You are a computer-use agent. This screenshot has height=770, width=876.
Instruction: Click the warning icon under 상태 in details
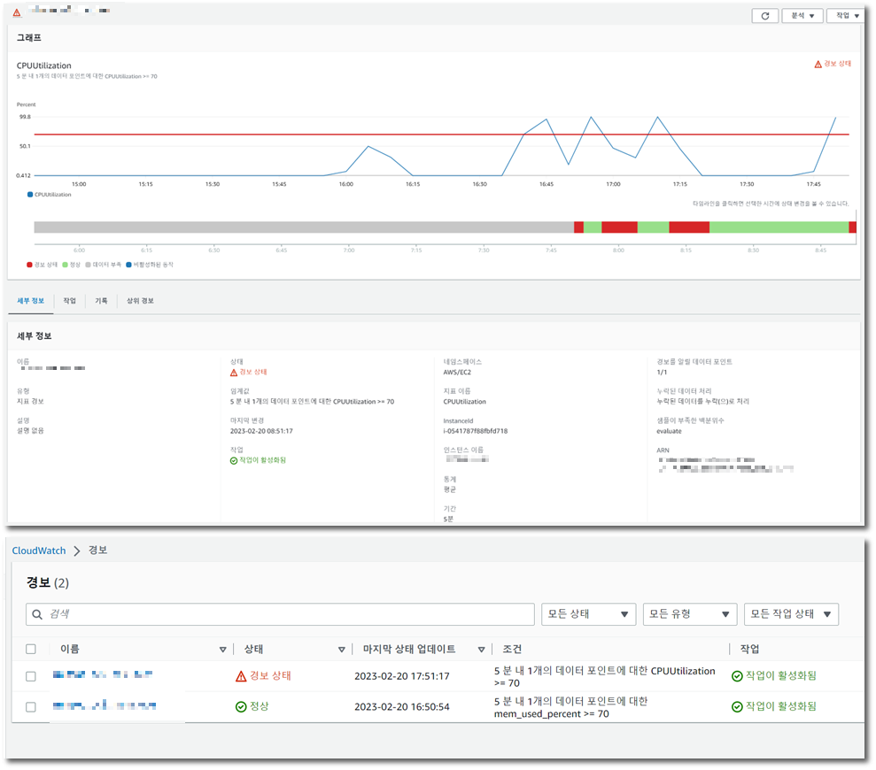pos(234,373)
